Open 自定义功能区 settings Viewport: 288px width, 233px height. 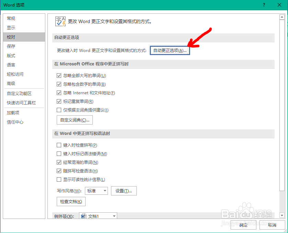point(24,93)
